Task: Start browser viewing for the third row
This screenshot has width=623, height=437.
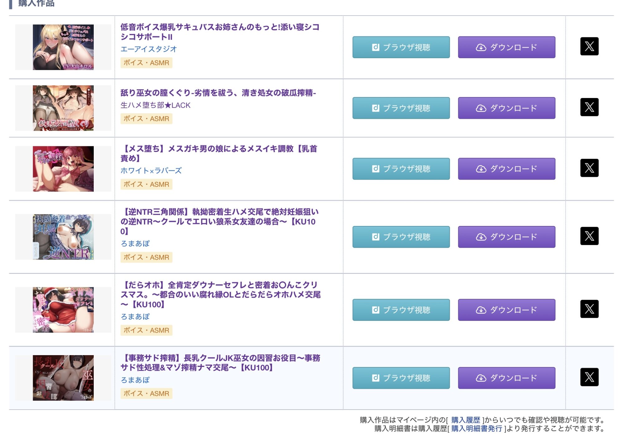Action: point(401,169)
